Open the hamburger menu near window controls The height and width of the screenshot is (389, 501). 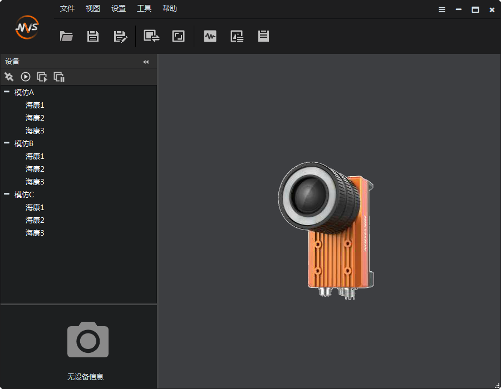pyautogui.click(x=441, y=9)
